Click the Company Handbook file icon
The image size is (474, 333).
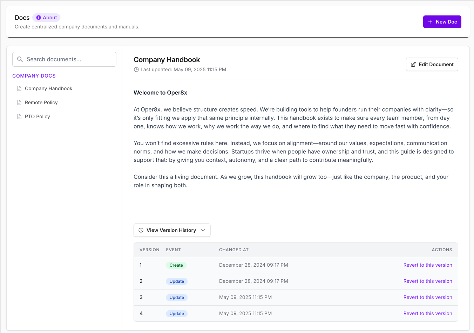[19, 88]
